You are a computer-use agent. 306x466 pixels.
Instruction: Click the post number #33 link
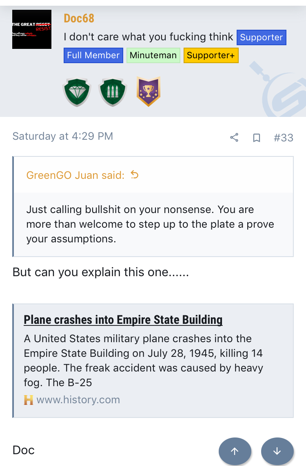pyautogui.click(x=284, y=138)
